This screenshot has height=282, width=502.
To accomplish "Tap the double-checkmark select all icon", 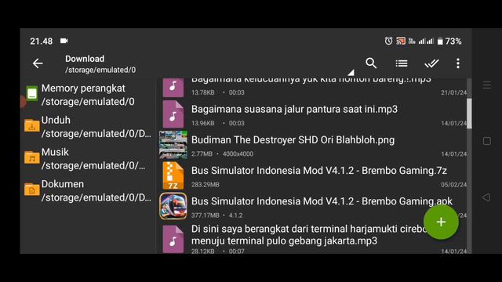I will pyautogui.click(x=431, y=63).
